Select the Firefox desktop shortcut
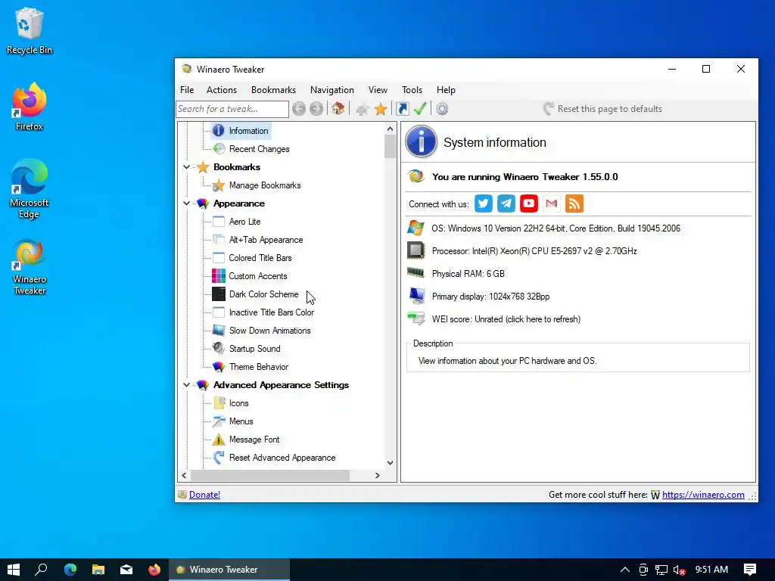The height and width of the screenshot is (581, 775). [x=30, y=107]
